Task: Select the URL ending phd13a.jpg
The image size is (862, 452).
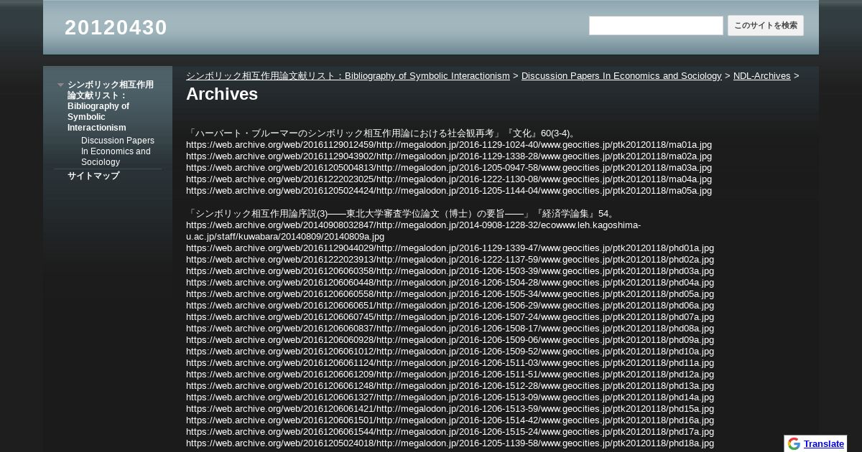Action: tap(450, 386)
